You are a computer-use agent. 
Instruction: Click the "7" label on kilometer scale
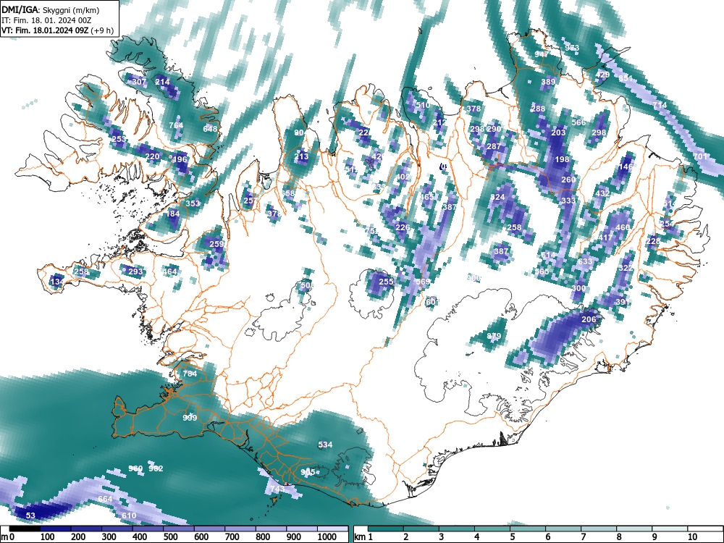pos(583,537)
